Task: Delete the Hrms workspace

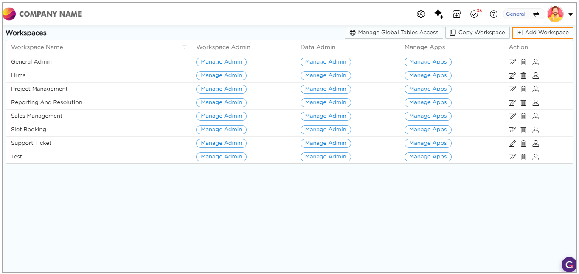Action: [x=523, y=75]
